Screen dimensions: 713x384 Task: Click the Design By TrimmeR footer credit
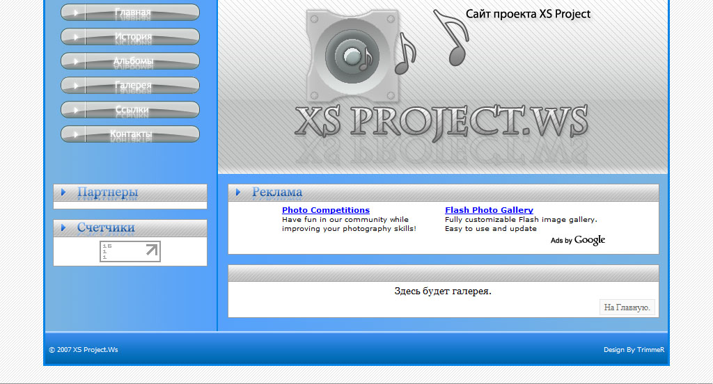(634, 349)
